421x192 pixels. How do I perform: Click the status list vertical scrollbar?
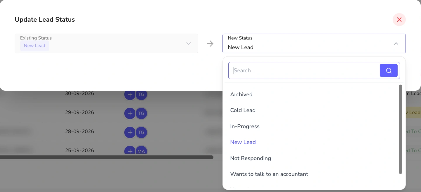point(401,129)
